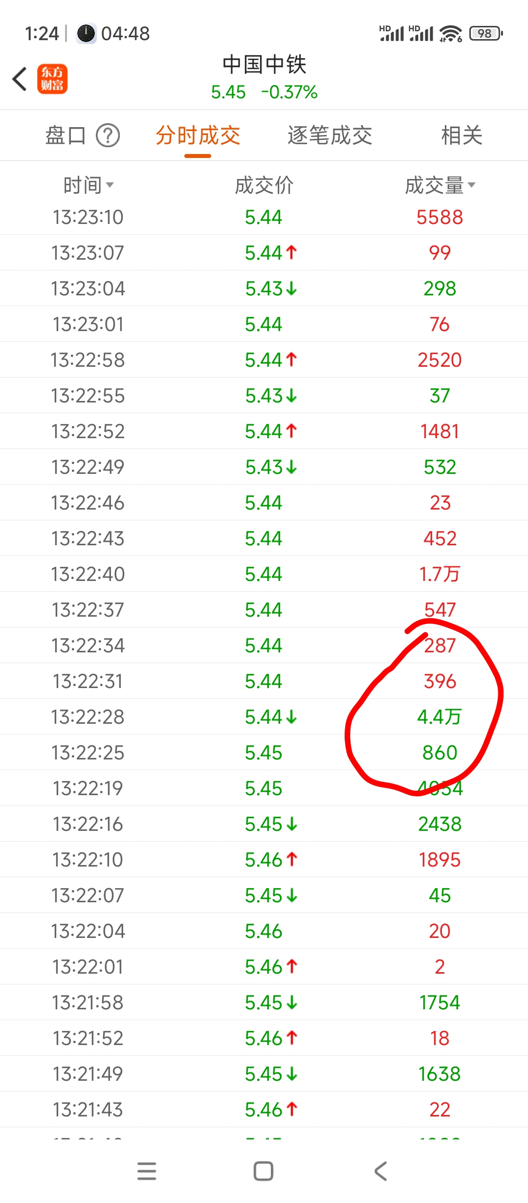Switch to the 盘口 tab
The height and width of the screenshot is (1203, 528).
tap(66, 135)
